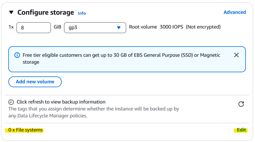Click the "3000 IOPS" value text
Image resolution: width=255 pixels, height=142 pixels.
coord(171,27)
